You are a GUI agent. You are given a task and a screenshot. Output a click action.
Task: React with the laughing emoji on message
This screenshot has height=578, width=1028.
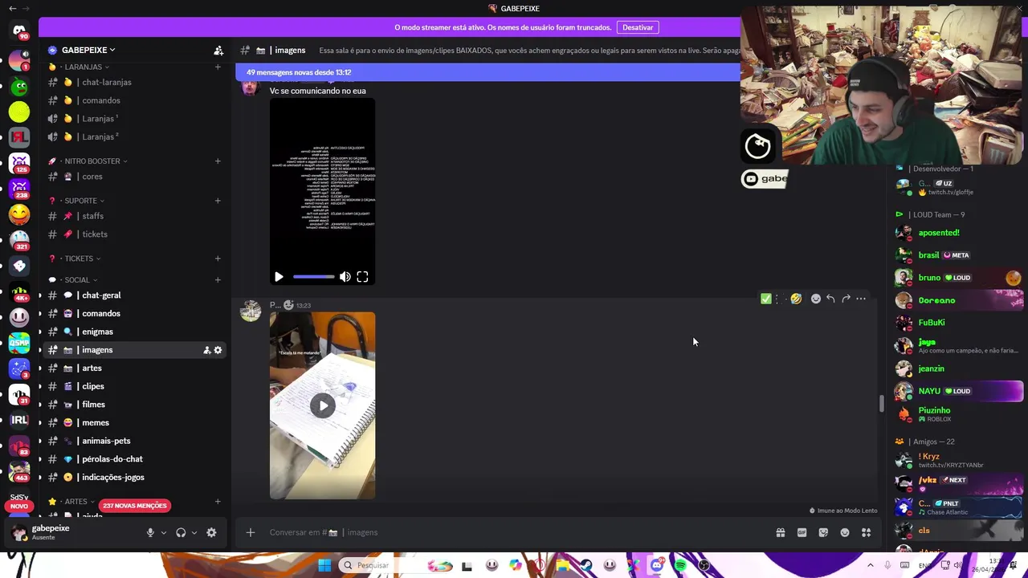point(796,299)
